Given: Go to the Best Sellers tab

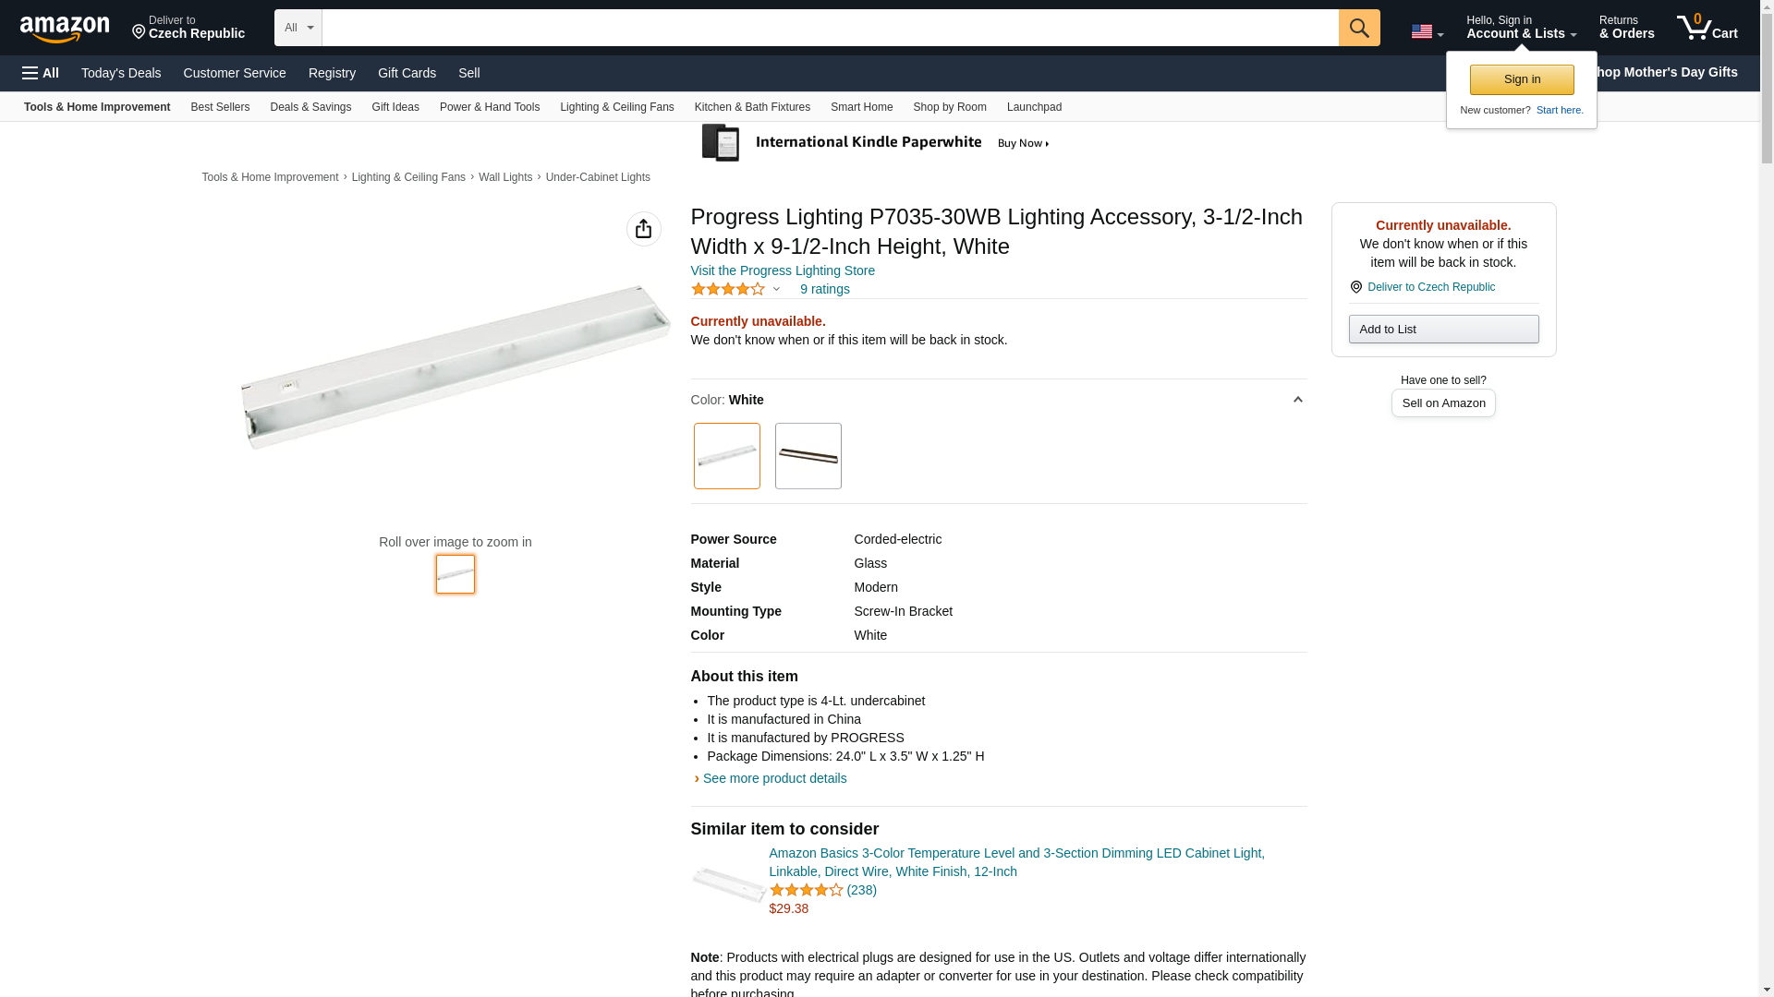Looking at the screenshot, I should 220,107.
